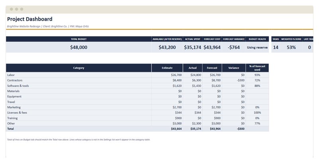The image size is (319, 163).
Task: Select Contractors forecast $8,700 cell
Action: pyautogui.click(x=212, y=80)
